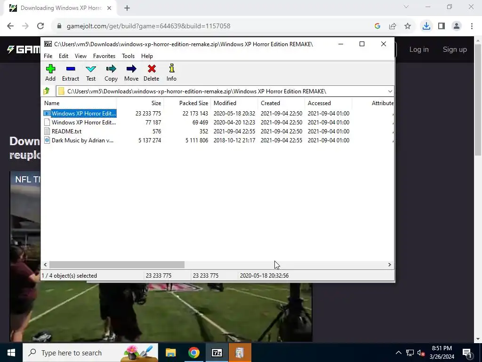Open the notification center icon
Viewport: 482px width, 362px height.
467,353
